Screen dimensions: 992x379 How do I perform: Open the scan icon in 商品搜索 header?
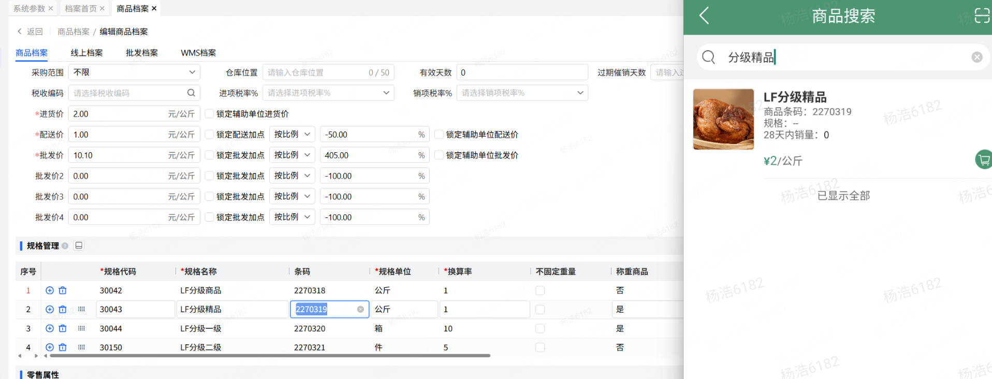click(x=982, y=16)
